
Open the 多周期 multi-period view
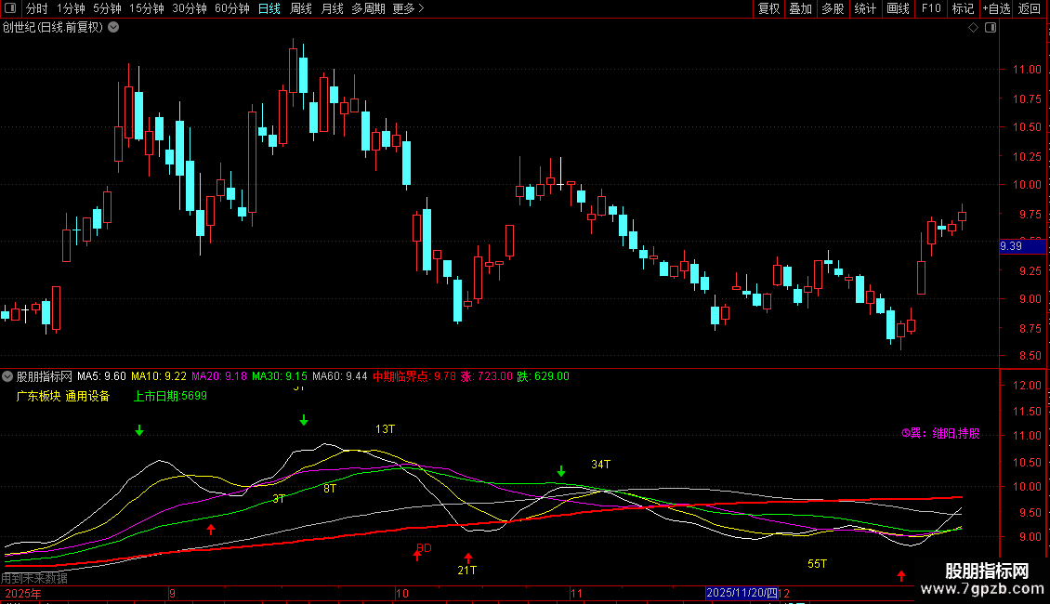[x=368, y=8]
